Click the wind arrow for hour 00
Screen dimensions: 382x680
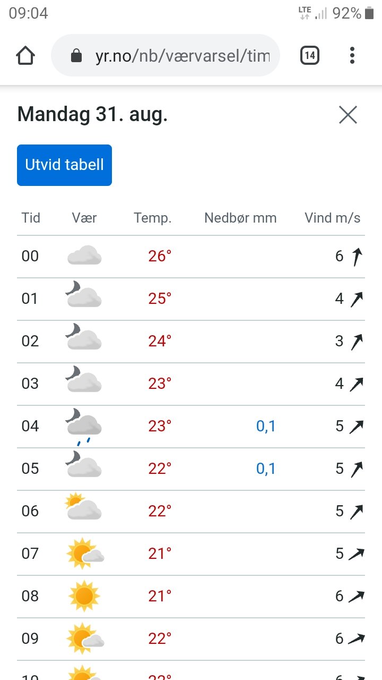tap(357, 257)
